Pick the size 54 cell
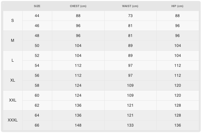Image resolution: width=202 pixels, height=133 pixels. [37, 66]
